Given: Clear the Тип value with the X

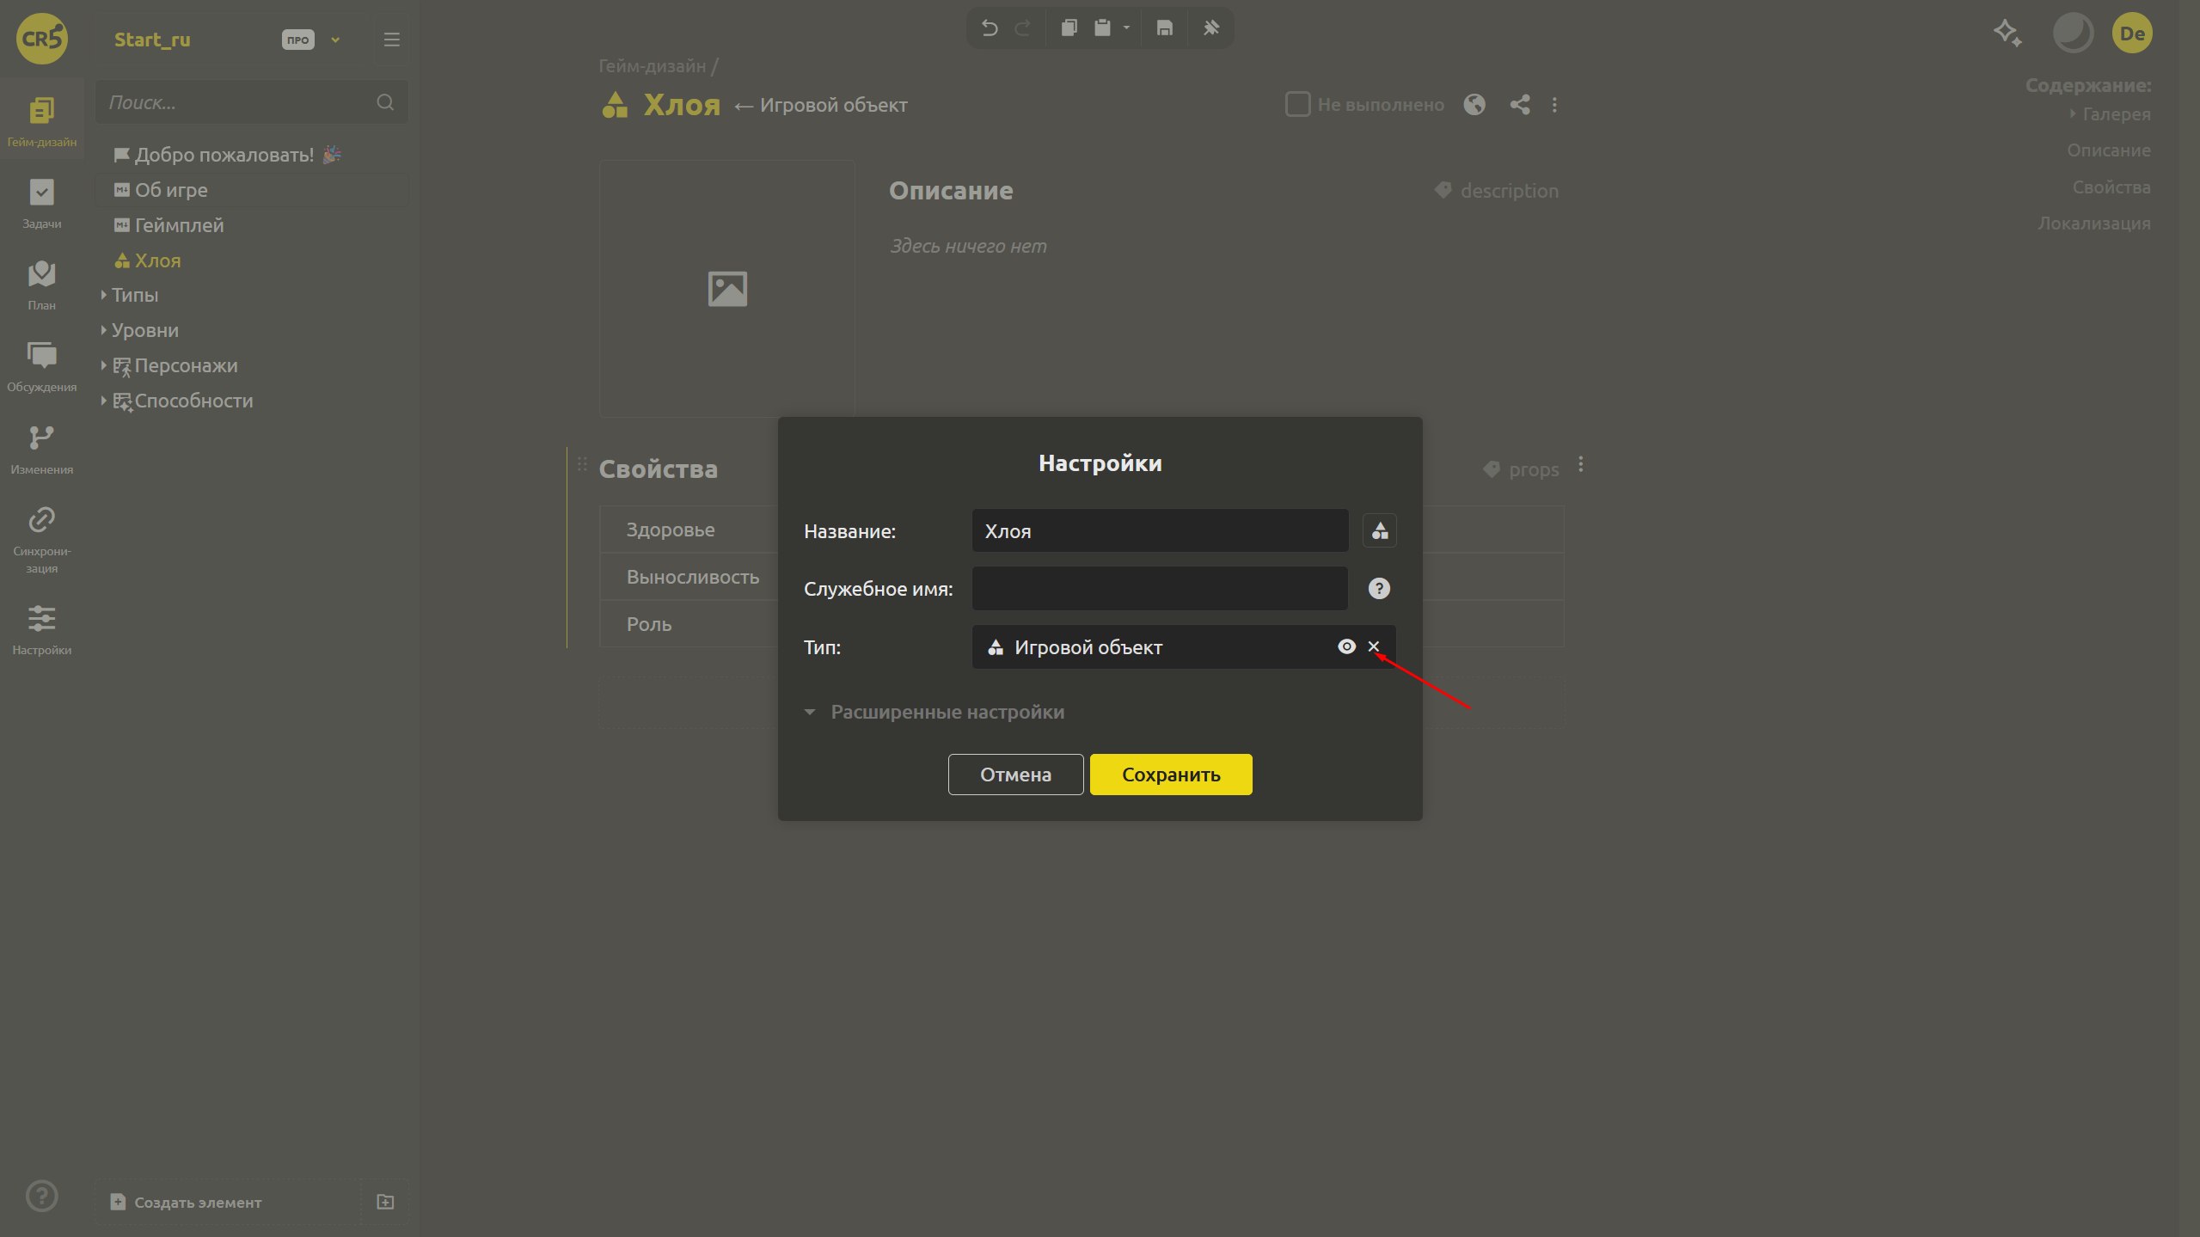Looking at the screenshot, I should pos(1373,646).
